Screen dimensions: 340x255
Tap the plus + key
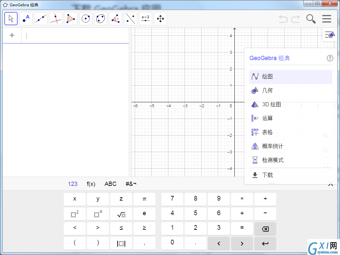point(242,214)
